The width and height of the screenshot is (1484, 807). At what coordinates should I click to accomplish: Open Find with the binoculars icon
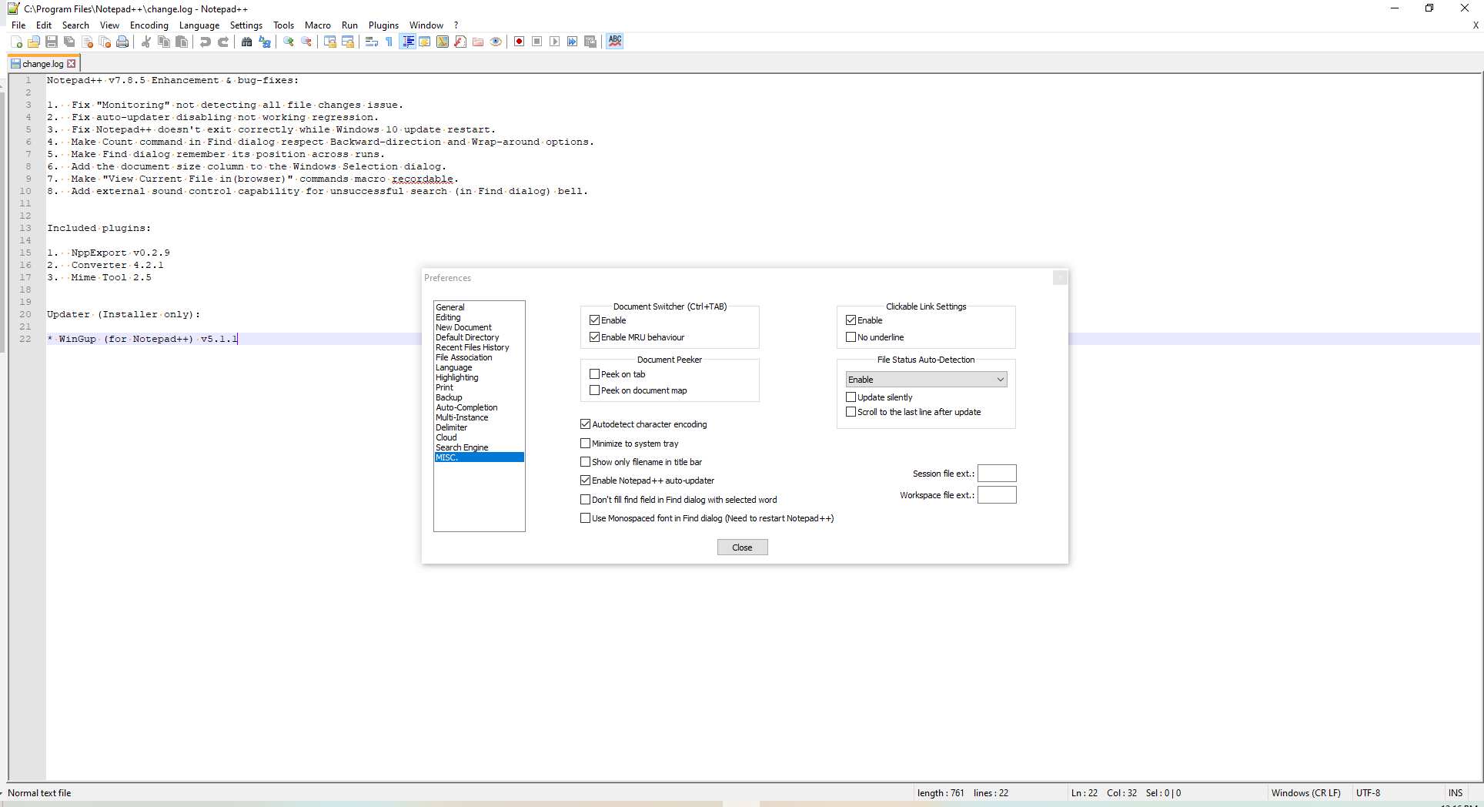(x=246, y=42)
